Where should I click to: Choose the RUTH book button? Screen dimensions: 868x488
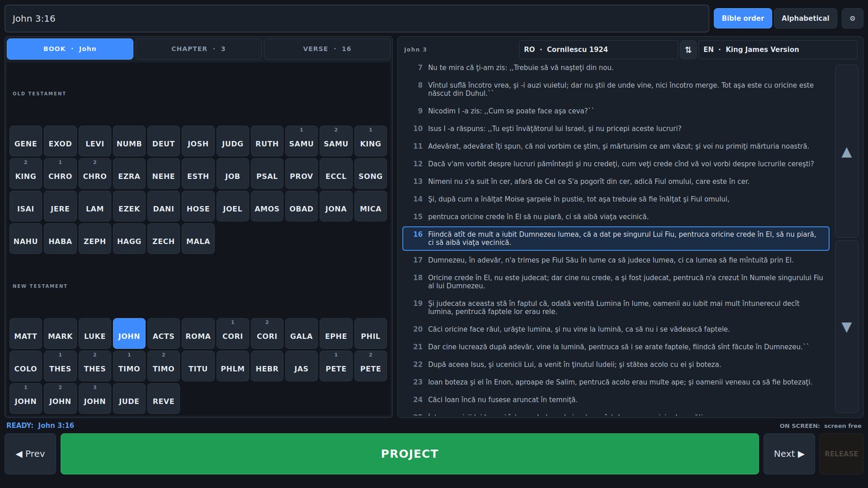[267, 141]
